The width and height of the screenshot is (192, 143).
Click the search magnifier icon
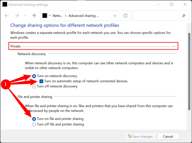(x=184, y=16)
